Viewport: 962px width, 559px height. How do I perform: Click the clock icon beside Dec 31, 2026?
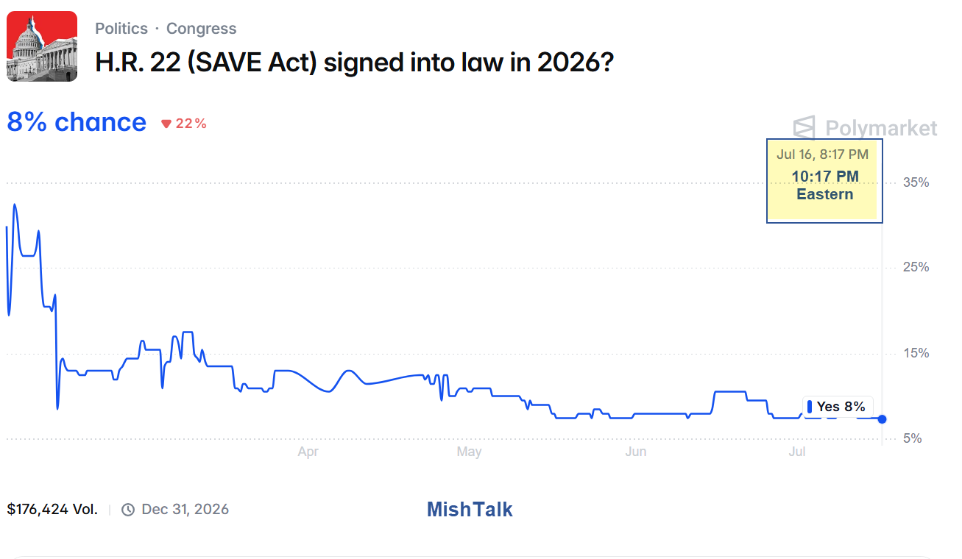(128, 509)
